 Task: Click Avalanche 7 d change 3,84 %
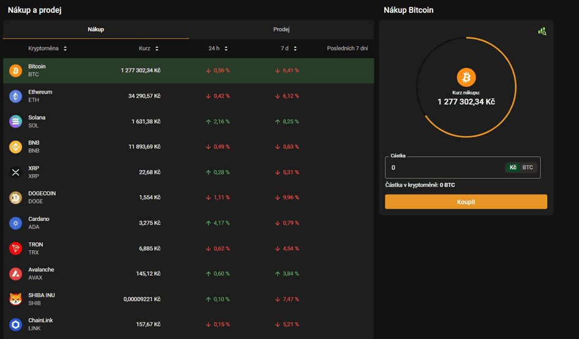[287, 273]
